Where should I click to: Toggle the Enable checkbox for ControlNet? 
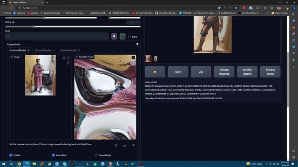tap(11, 155)
